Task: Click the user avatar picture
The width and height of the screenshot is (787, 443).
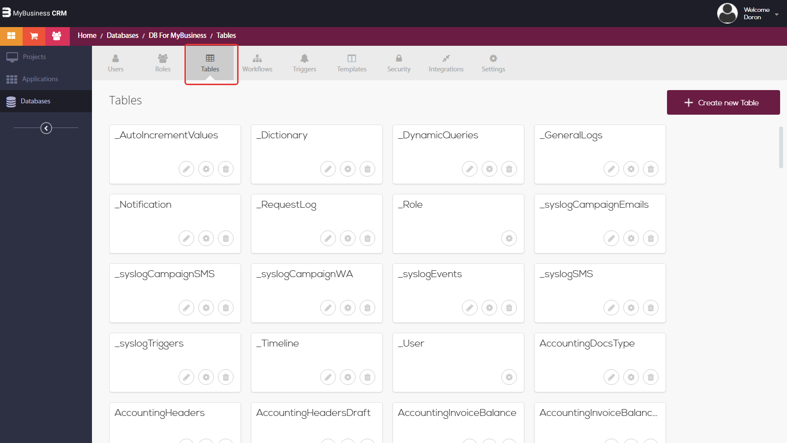Action: [727, 13]
